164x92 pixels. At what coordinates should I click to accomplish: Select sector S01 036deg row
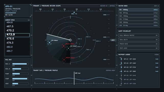click(139, 10)
